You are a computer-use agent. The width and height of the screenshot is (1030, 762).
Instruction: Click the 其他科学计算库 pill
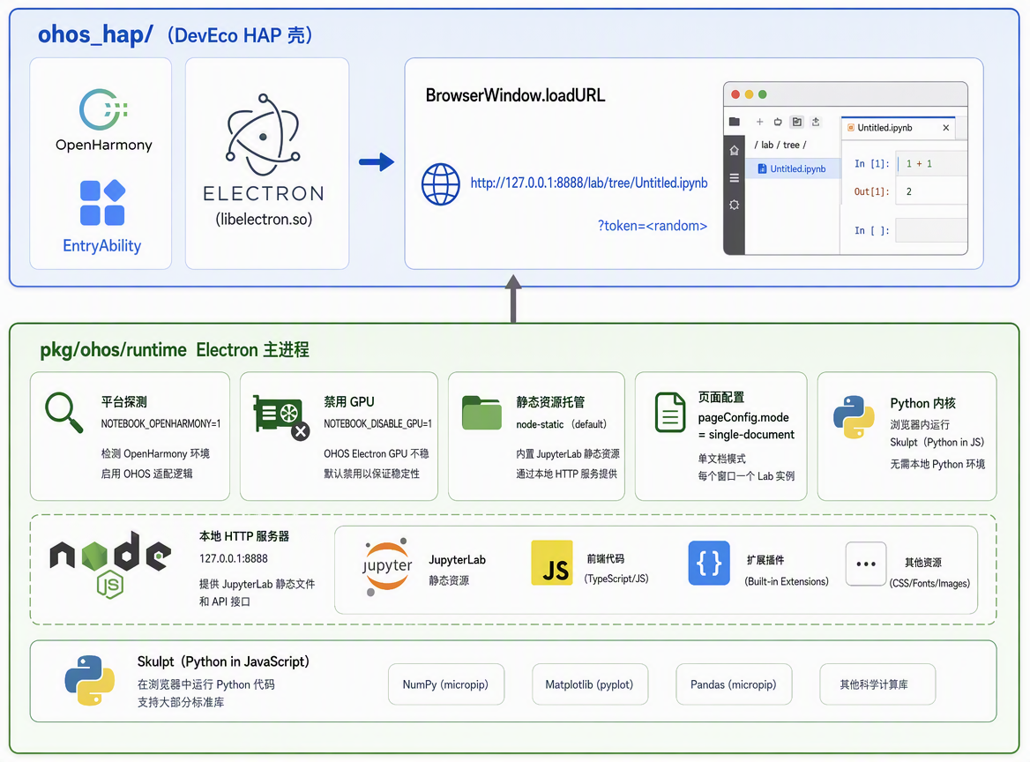click(x=877, y=684)
